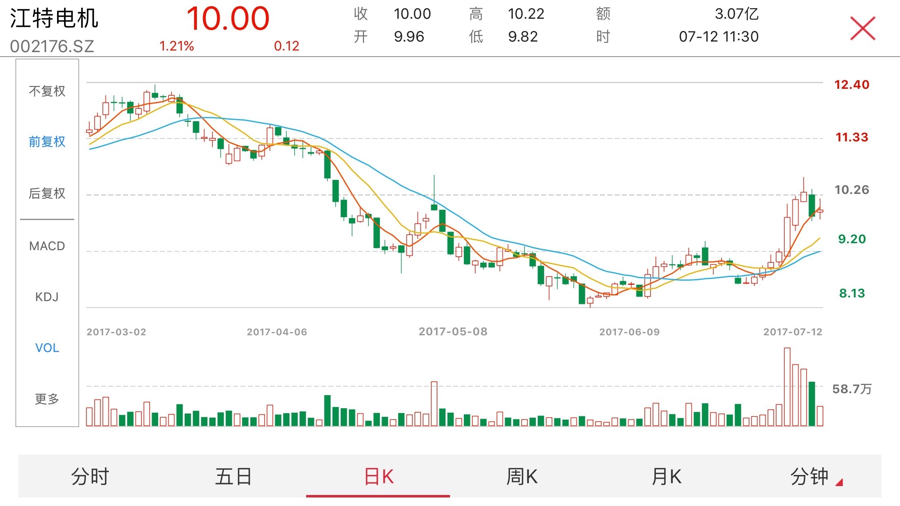Switch to 分时 tab
The width and height of the screenshot is (900, 506).
click(90, 476)
